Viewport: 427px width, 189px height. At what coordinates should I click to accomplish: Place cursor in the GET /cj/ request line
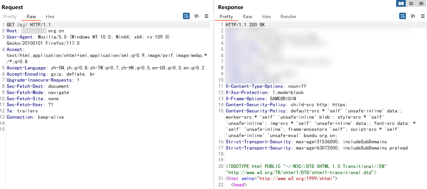[x=29, y=25]
